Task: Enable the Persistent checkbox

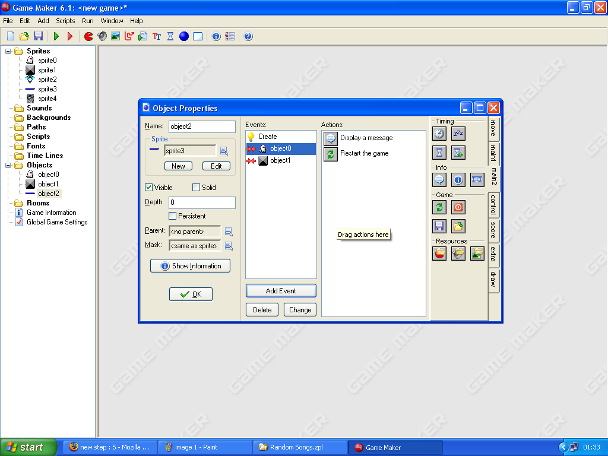Action: [173, 216]
